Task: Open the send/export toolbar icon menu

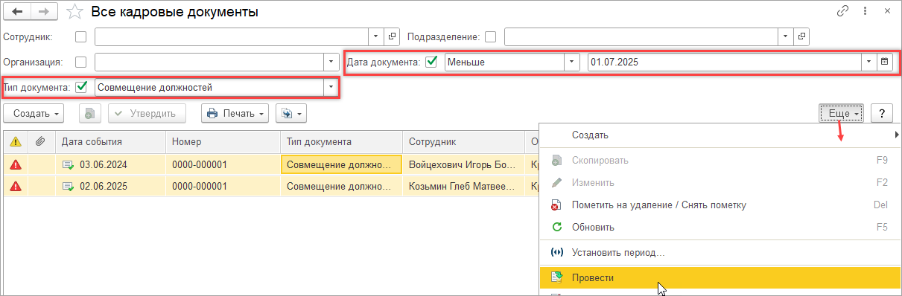Action: tap(290, 114)
